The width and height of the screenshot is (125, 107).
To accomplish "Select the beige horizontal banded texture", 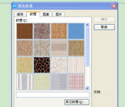I will click(59, 48).
